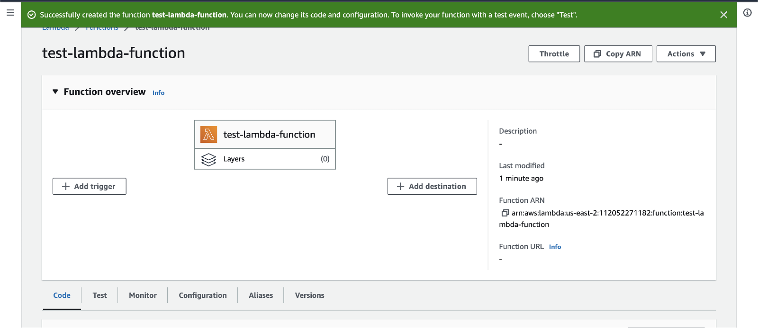
Task: Click the Layers stack icon
Action: (208, 159)
